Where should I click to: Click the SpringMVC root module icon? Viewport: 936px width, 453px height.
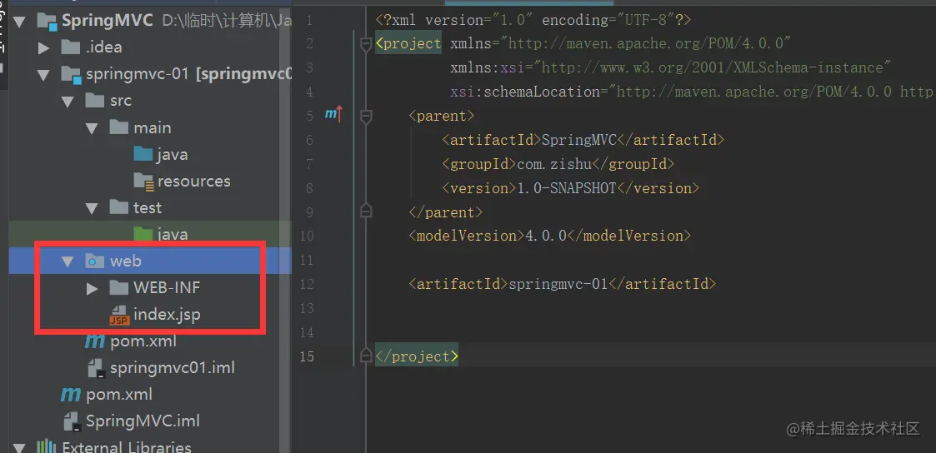click(x=48, y=22)
